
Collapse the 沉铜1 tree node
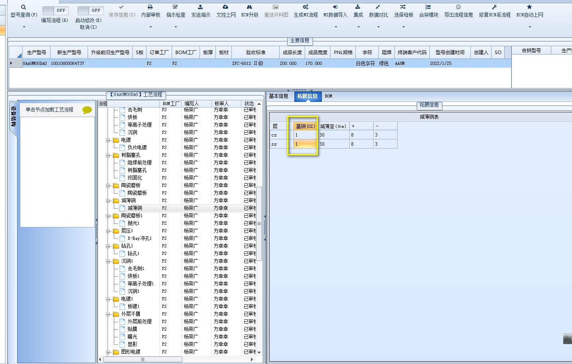coord(108,261)
